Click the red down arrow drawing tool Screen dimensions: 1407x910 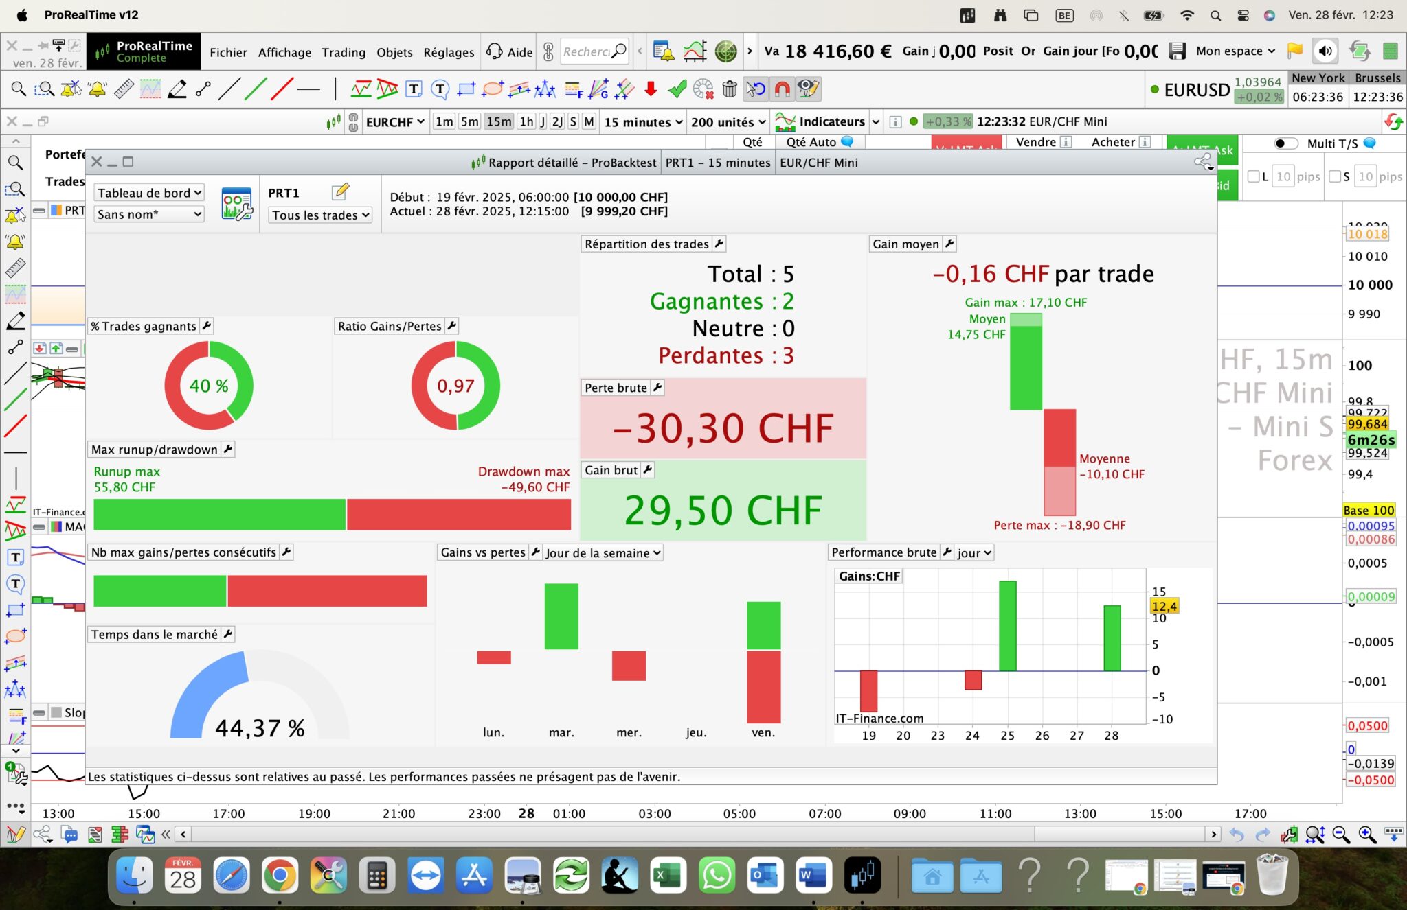point(651,89)
